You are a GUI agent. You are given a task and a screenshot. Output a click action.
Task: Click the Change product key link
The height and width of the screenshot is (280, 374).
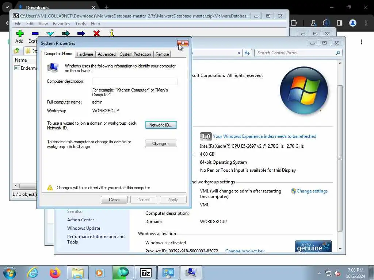pyautogui.click(x=245, y=251)
